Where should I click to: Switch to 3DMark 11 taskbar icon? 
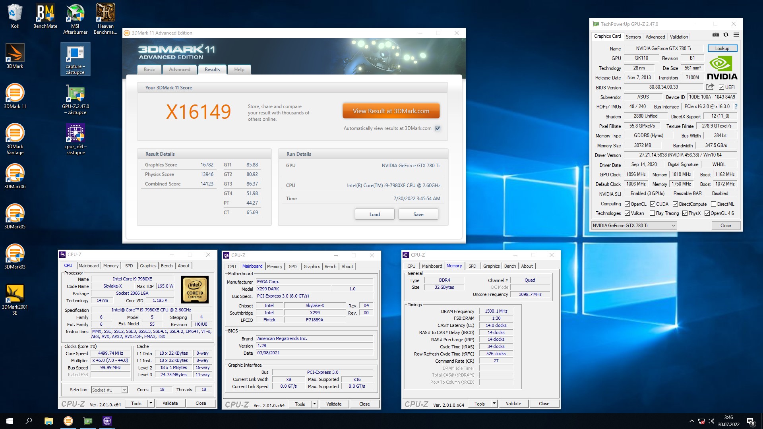[68, 421]
